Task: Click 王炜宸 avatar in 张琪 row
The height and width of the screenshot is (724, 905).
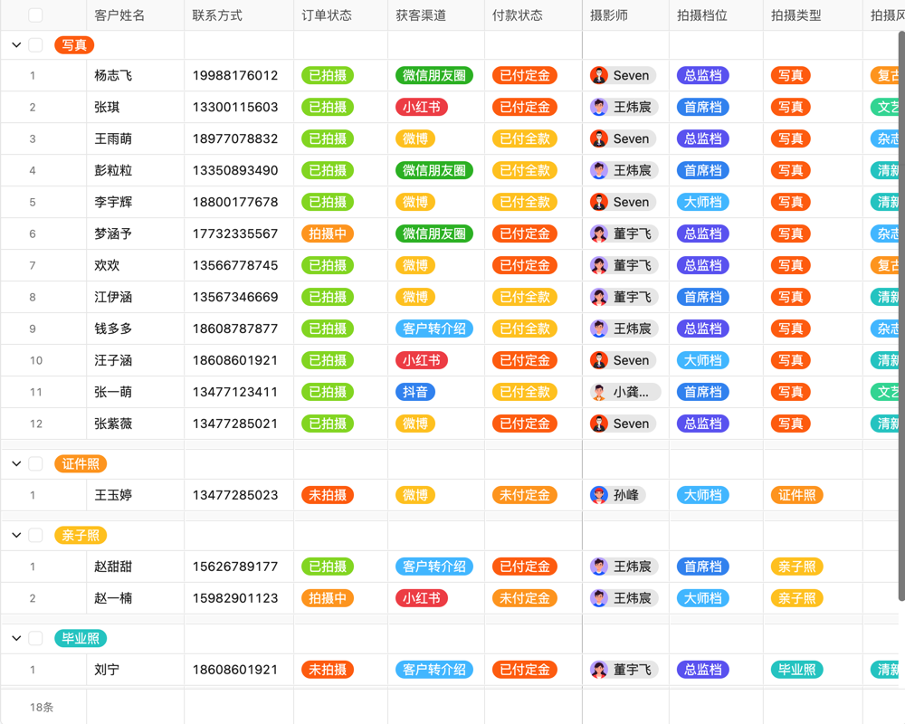Action: [599, 107]
